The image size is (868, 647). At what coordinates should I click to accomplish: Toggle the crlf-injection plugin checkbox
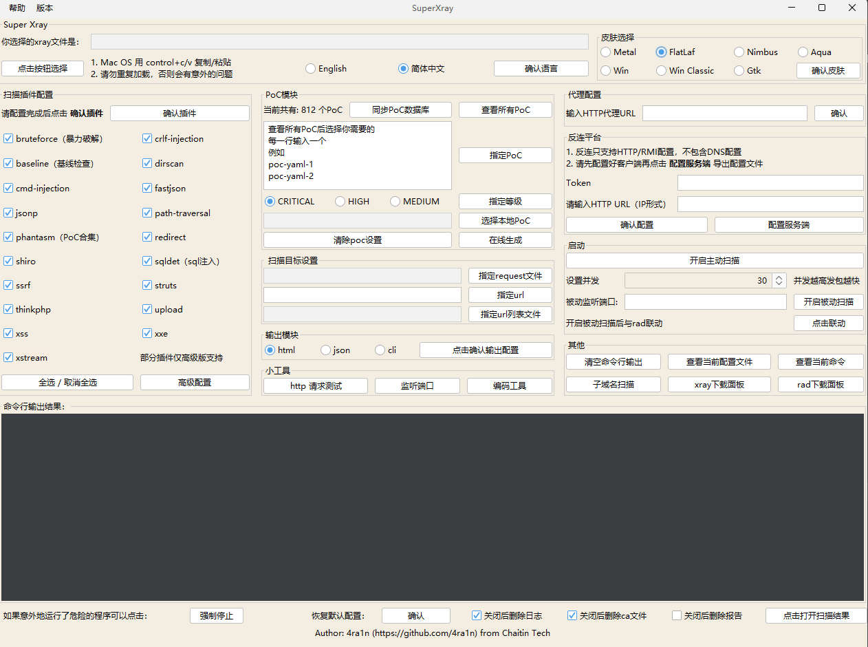pos(147,139)
